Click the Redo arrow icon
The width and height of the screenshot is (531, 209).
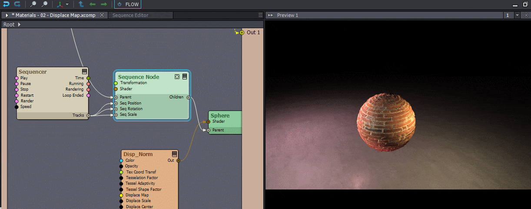click(x=17, y=4)
